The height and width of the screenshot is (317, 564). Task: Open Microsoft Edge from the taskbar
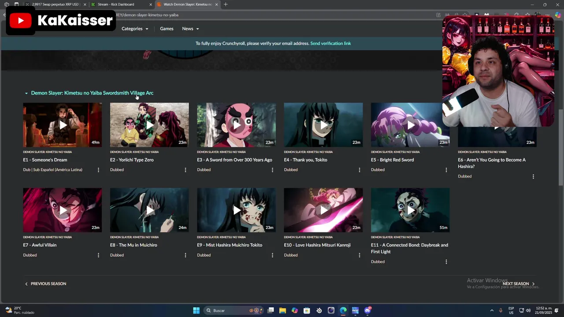[x=343, y=310]
